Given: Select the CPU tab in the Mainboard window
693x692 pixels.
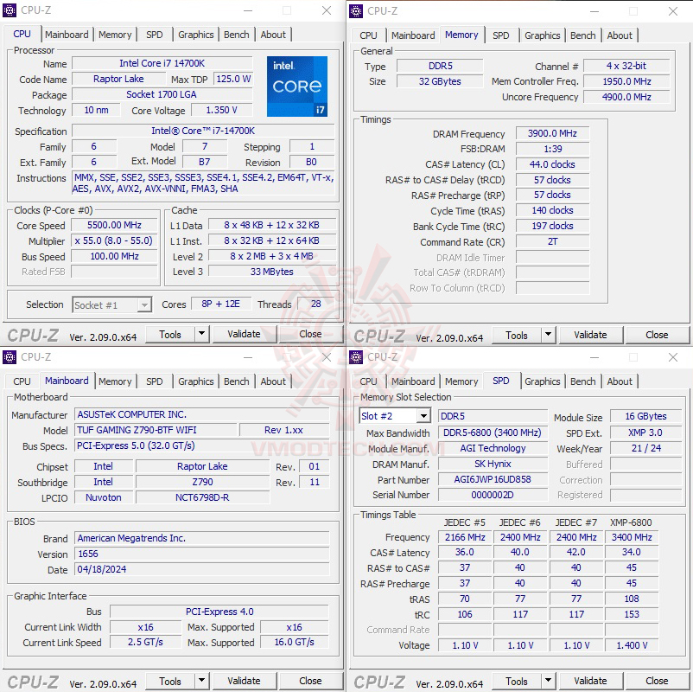Looking at the screenshot, I should [22, 381].
